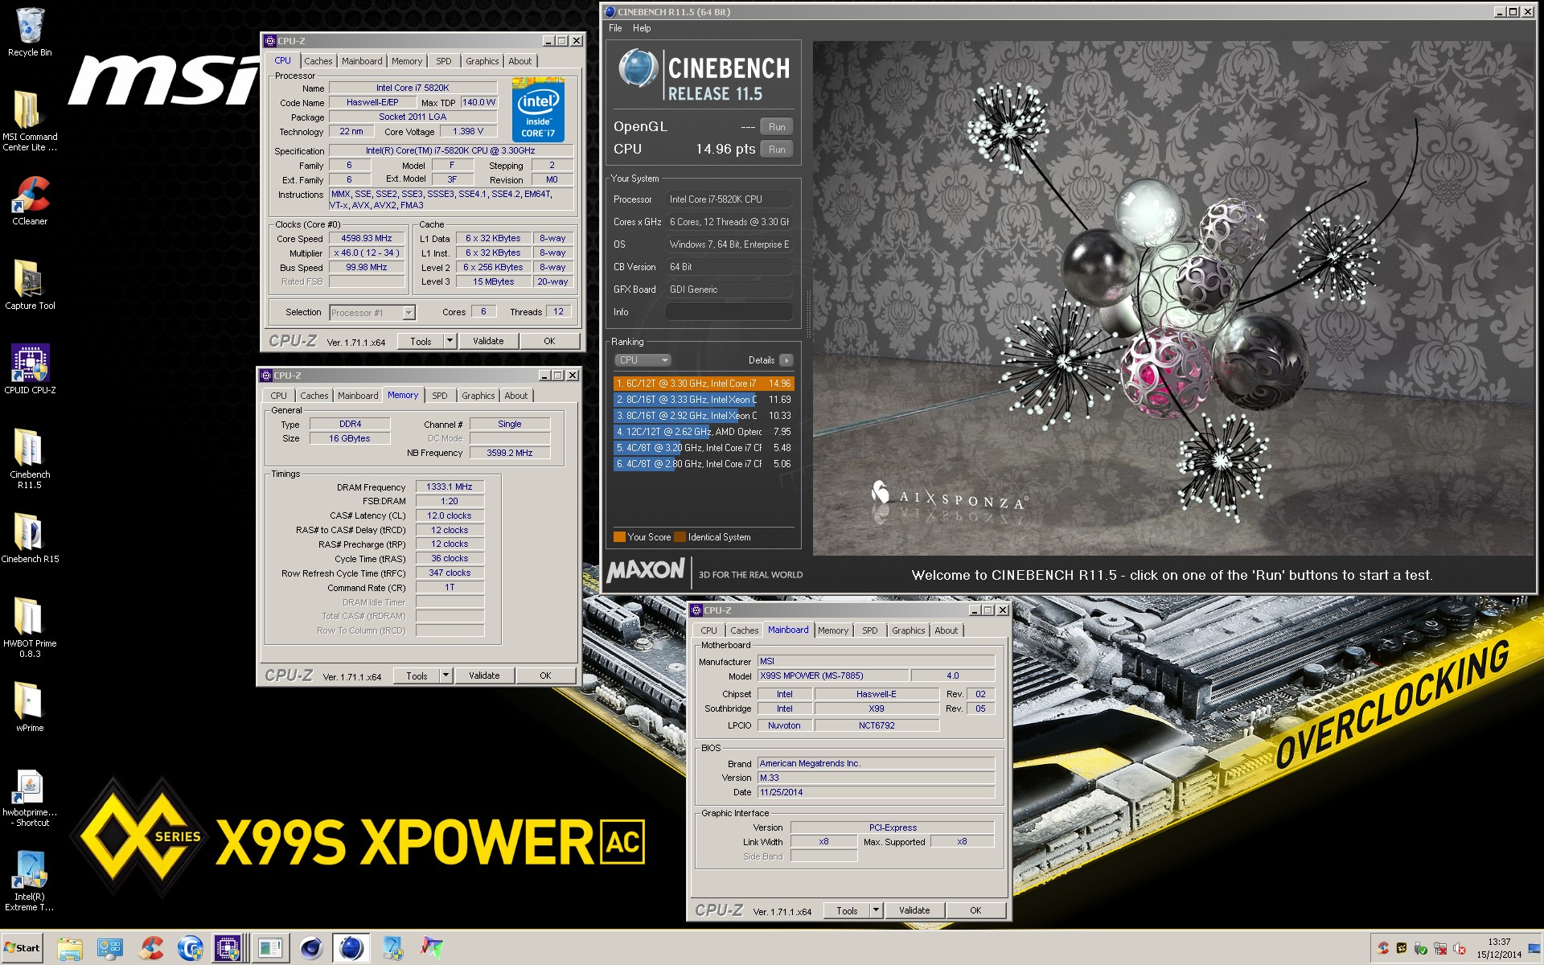Click the Cinema 4D taskbar icon
The height and width of the screenshot is (965, 1544).
click(311, 949)
